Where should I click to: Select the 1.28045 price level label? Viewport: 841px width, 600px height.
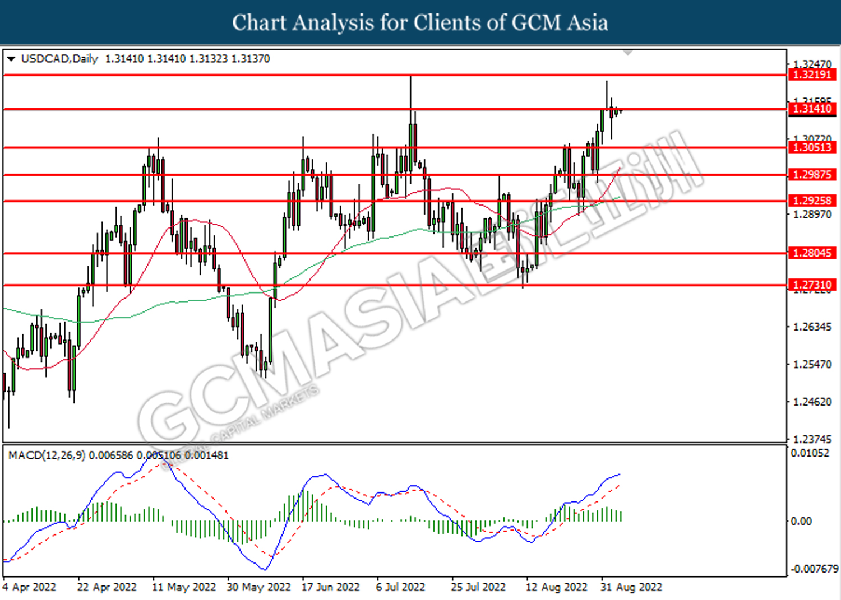(x=812, y=253)
